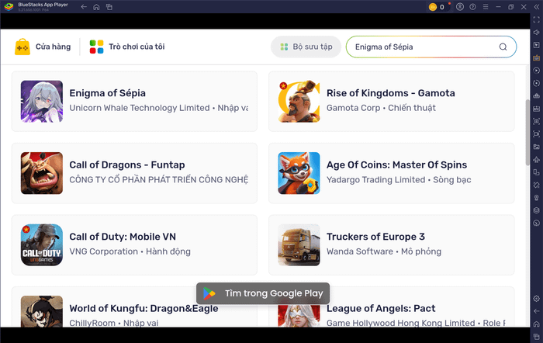Click the coin balance indicator
Image resolution: width=543 pixels, height=343 pixels.
pos(438,7)
